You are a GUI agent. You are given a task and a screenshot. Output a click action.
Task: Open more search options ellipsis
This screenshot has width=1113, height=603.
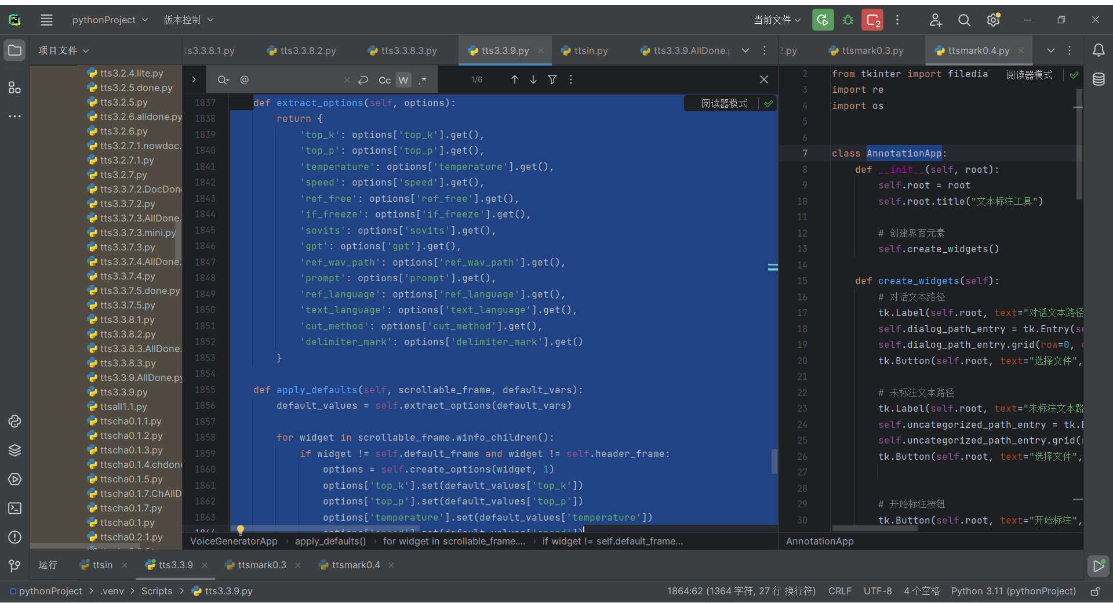(x=571, y=79)
